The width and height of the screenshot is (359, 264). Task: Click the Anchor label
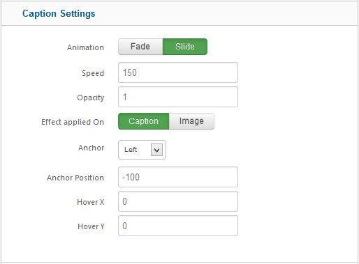point(91,148)
